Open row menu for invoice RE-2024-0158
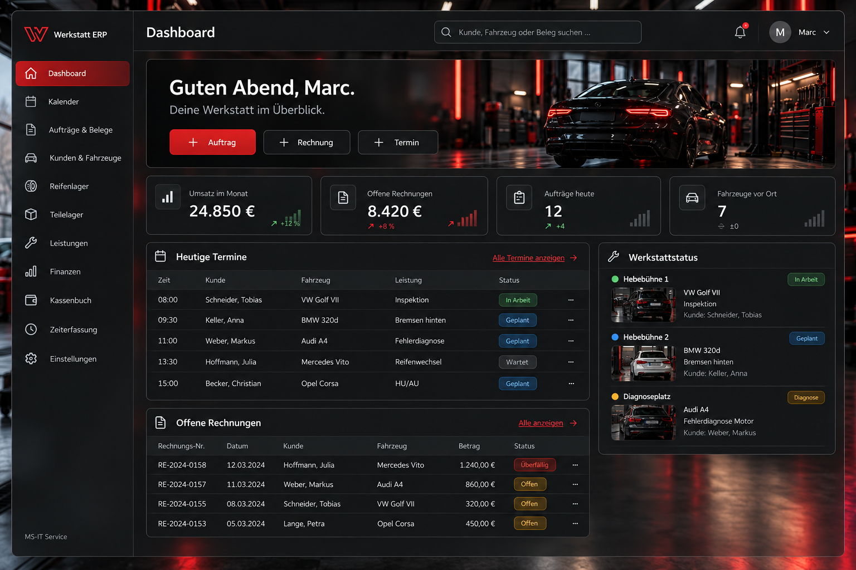Viewport: 856px width, 570px height. (x=575, y=465)
